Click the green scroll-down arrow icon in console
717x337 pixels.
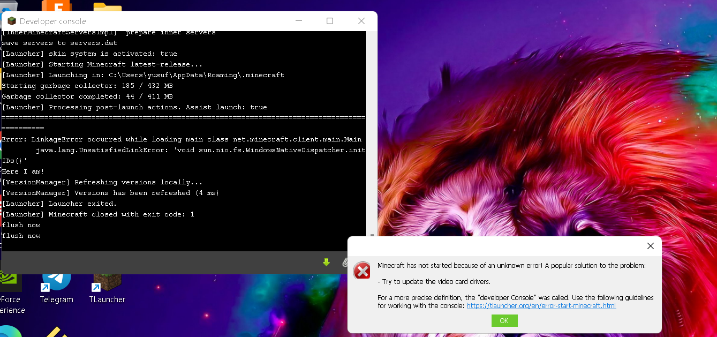pyautogui.click(x=326, y=262)
